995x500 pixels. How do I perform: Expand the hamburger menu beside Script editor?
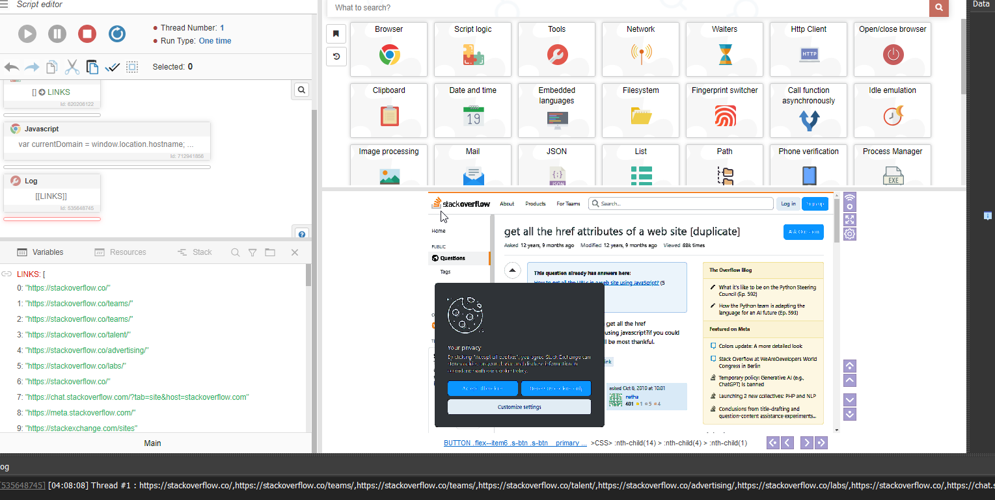point(5,5)
